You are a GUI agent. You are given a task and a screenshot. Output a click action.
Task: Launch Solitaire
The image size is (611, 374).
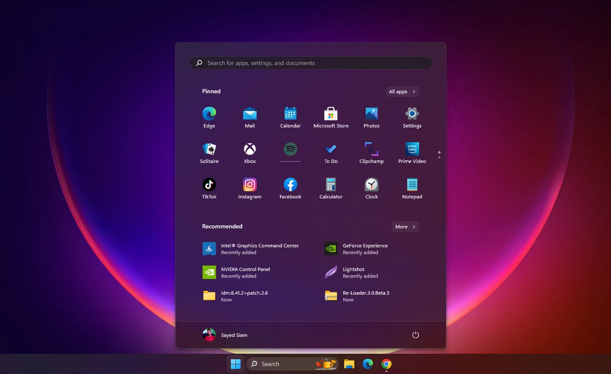[209, 153]
